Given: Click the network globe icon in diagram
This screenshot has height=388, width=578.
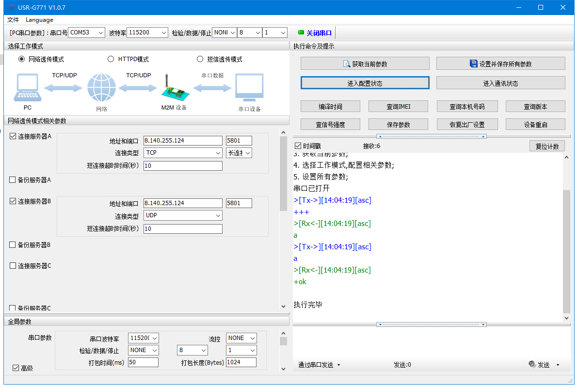Looking at the screenshot, I should pos(101,88).
